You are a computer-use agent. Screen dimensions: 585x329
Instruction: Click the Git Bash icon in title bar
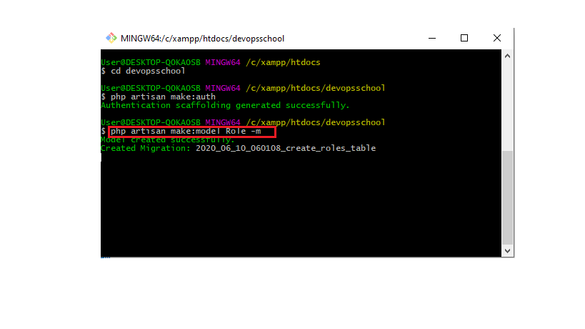(111, 38)
